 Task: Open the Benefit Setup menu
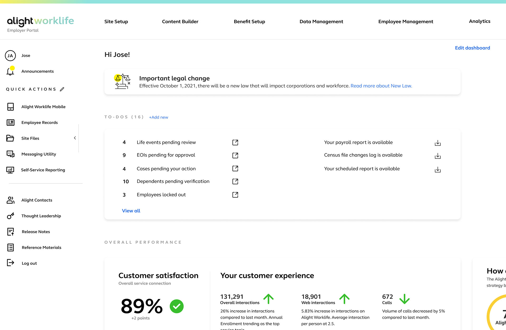(x=249, y=21)
